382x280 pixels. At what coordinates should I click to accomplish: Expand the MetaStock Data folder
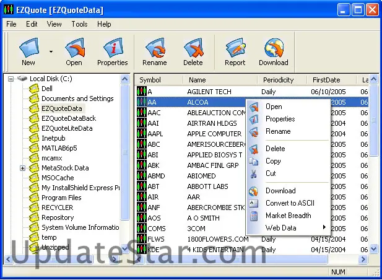pyautogui.click(x=23, y=168)
